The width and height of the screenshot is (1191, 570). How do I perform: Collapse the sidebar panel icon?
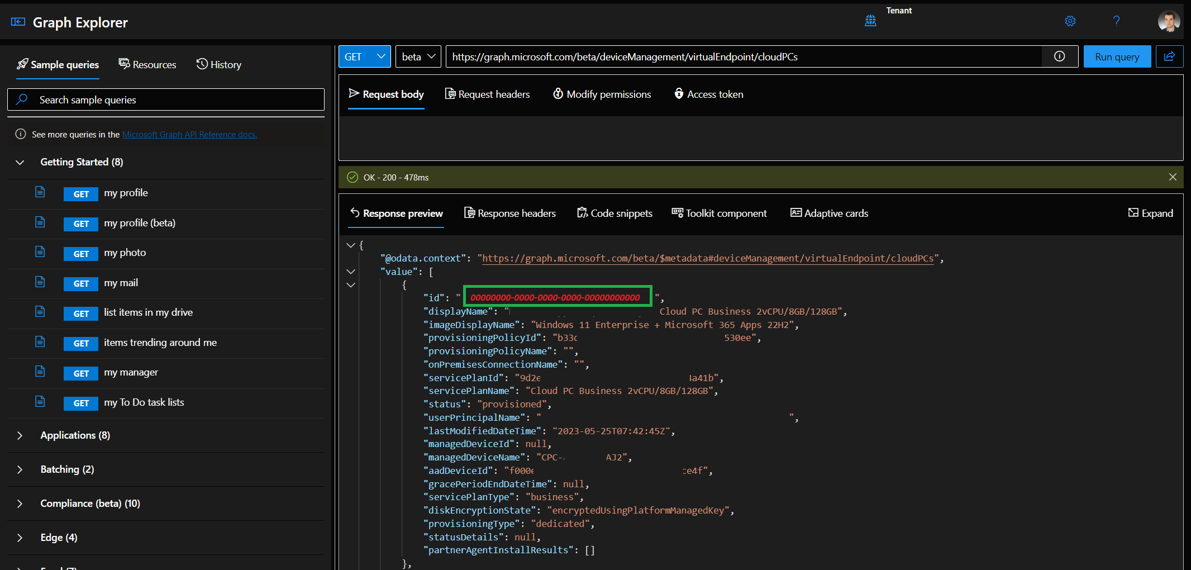[18, 22]
